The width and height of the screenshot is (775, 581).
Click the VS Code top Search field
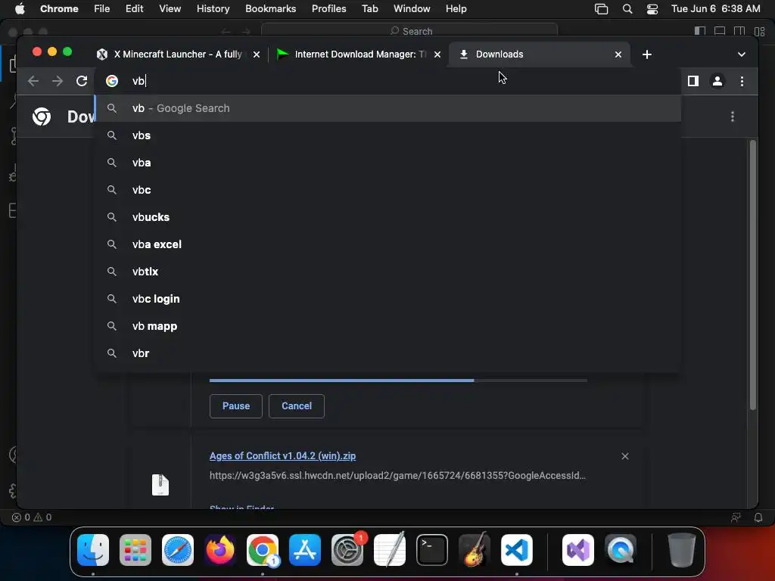[409, 31]
